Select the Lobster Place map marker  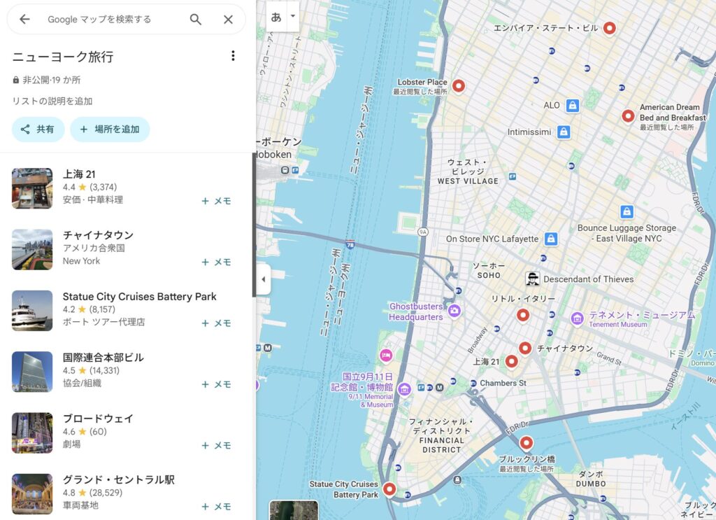click(458, 85)
